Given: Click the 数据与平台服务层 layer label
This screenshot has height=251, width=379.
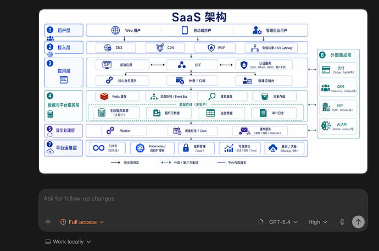Looking at the screenshot, I should tap(64, 105).
